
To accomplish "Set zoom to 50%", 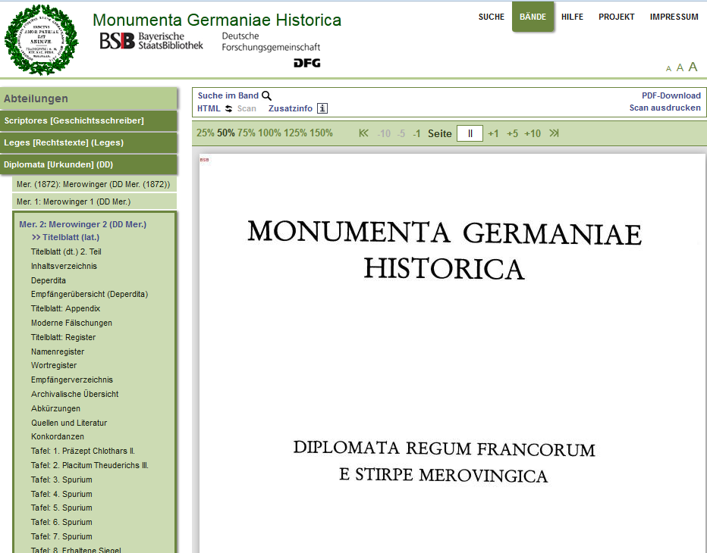I will pyautogui.click(x=226, y=133).
